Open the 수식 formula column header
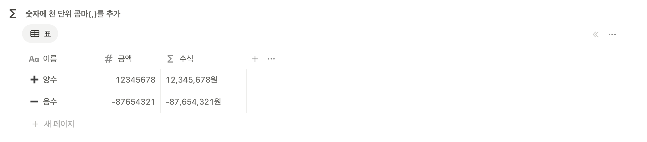 click(186, 59)
